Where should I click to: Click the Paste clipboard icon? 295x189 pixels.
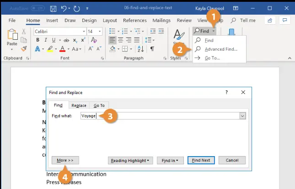[12, 34]
